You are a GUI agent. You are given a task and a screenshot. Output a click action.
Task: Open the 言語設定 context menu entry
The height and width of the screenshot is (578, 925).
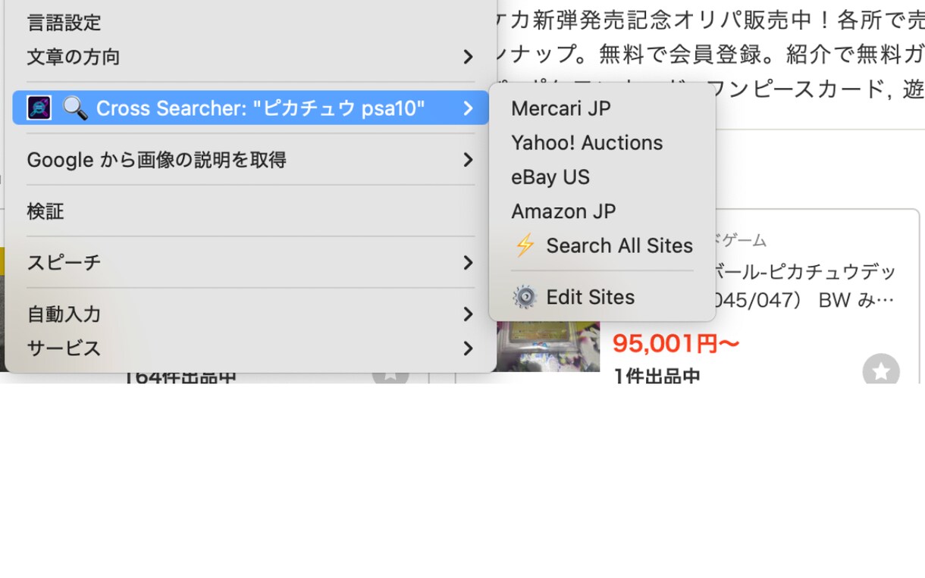250,23
